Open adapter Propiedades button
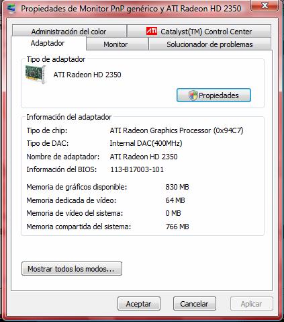 [x=214, y=95]
